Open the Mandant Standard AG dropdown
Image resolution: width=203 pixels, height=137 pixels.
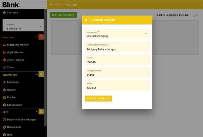coord(40,26)
